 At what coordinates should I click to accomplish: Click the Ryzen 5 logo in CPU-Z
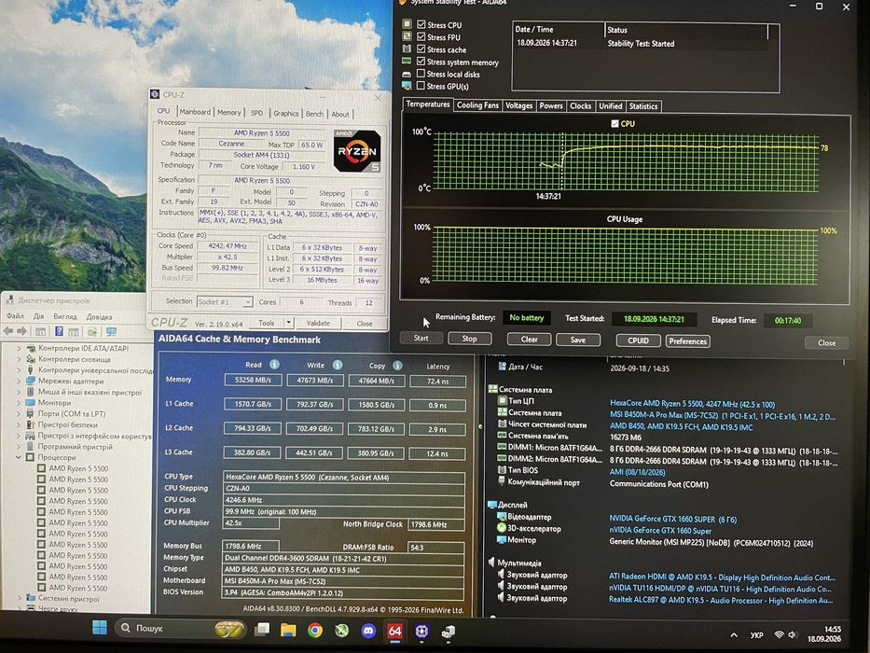tap(357, 150)
